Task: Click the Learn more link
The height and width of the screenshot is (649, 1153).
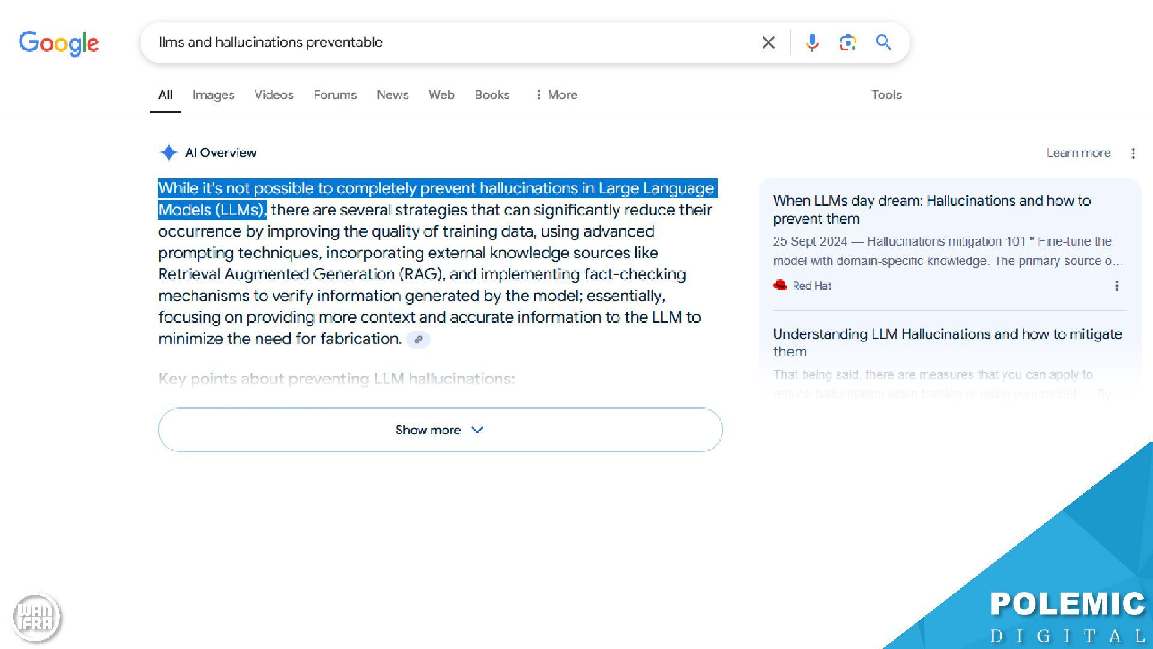Action: (x=1078, y=153)
